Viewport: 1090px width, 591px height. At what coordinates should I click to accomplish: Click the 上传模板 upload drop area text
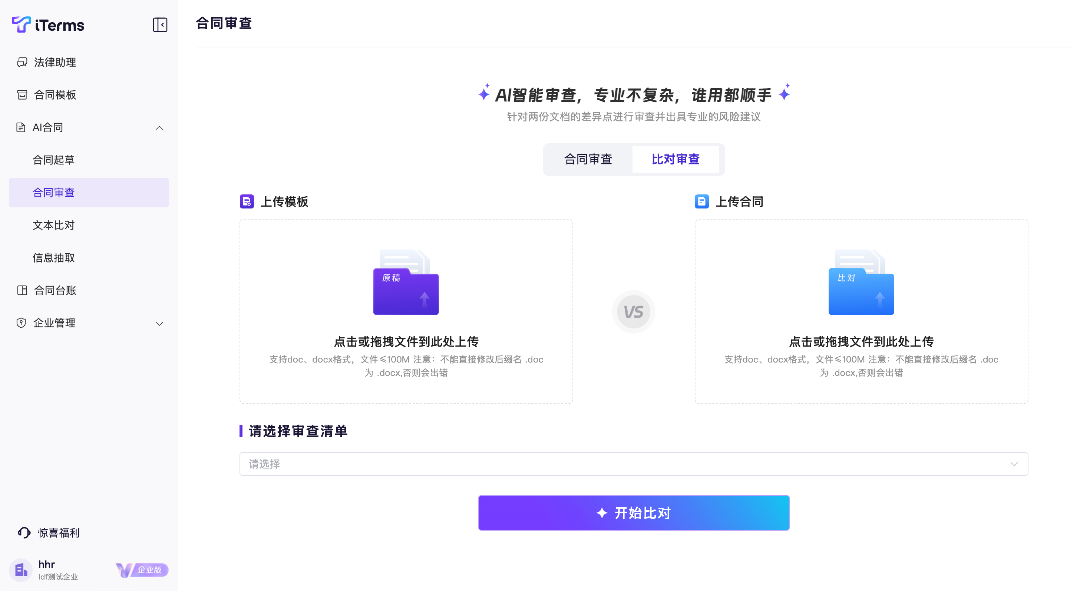coord(406,341)
